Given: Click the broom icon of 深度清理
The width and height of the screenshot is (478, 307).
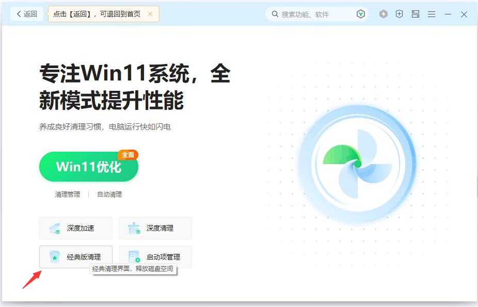Looking at the screenshot, I should pyautogui.click(x=134, y=228).
